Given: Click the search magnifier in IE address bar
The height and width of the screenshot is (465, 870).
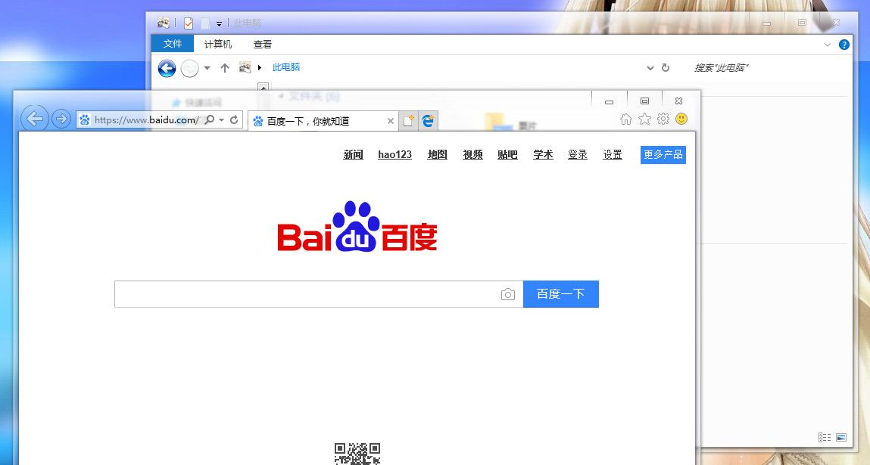Looking at the screenshot, I should point(209,119).
